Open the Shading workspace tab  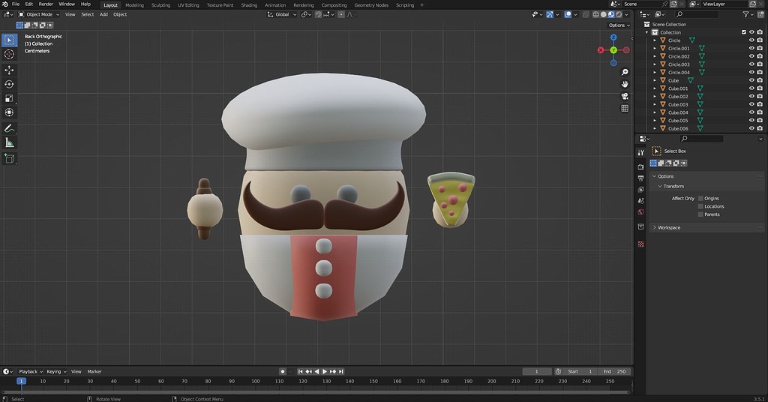coord(249,5)
